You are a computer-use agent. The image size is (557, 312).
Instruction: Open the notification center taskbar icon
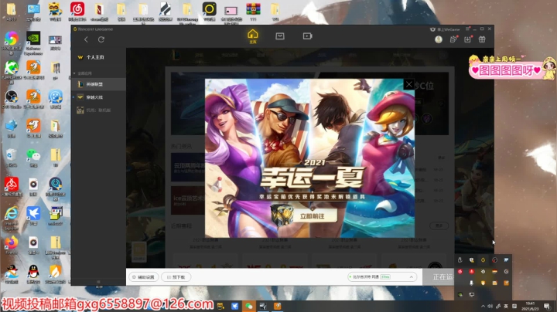pos(547,307)
